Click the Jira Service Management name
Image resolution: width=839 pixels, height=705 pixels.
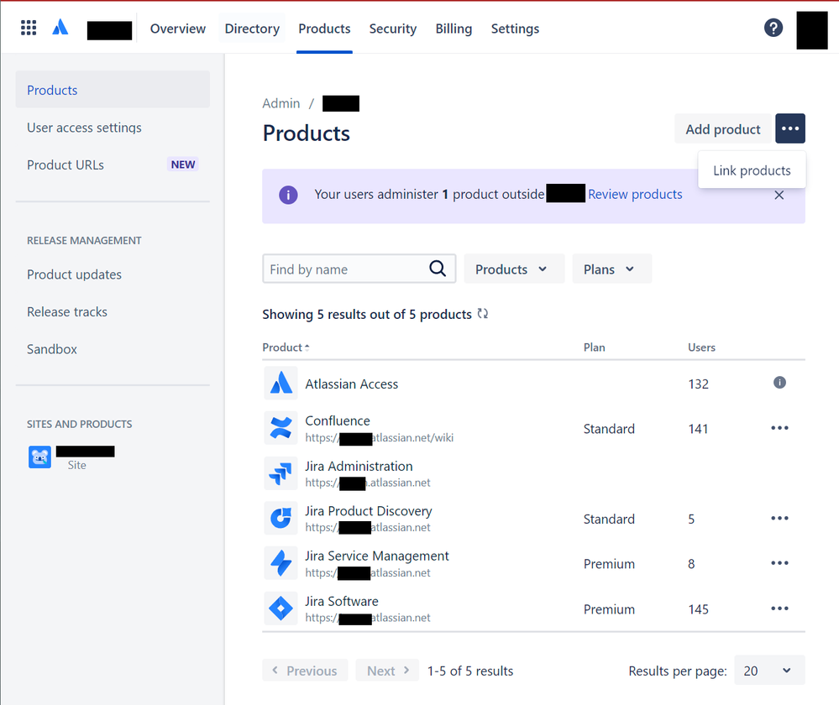pos(377,556)
